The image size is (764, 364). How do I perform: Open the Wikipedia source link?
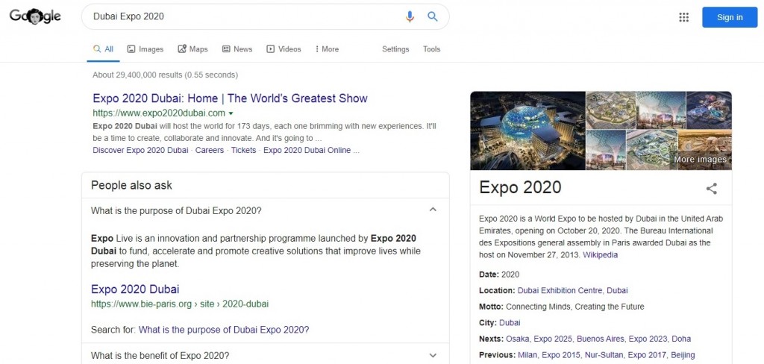pos(601,255)
